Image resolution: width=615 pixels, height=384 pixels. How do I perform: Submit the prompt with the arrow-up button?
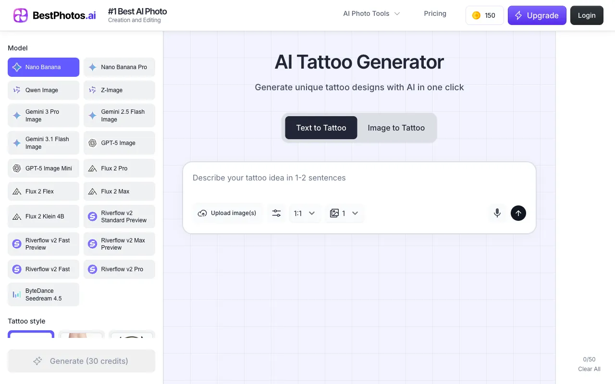click(518, 213)
